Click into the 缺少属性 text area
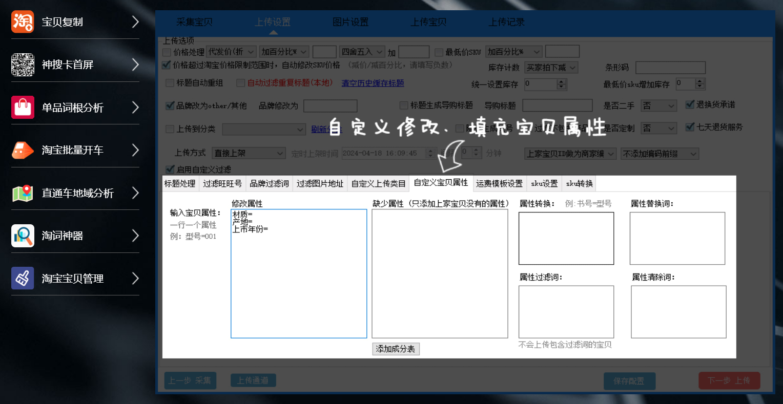The image size is (783, 404). click(x=440, y=273)
